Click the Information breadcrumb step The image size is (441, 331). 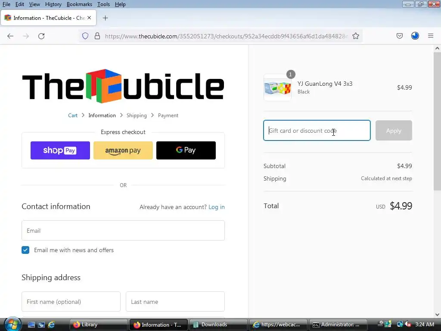[102, 116]
